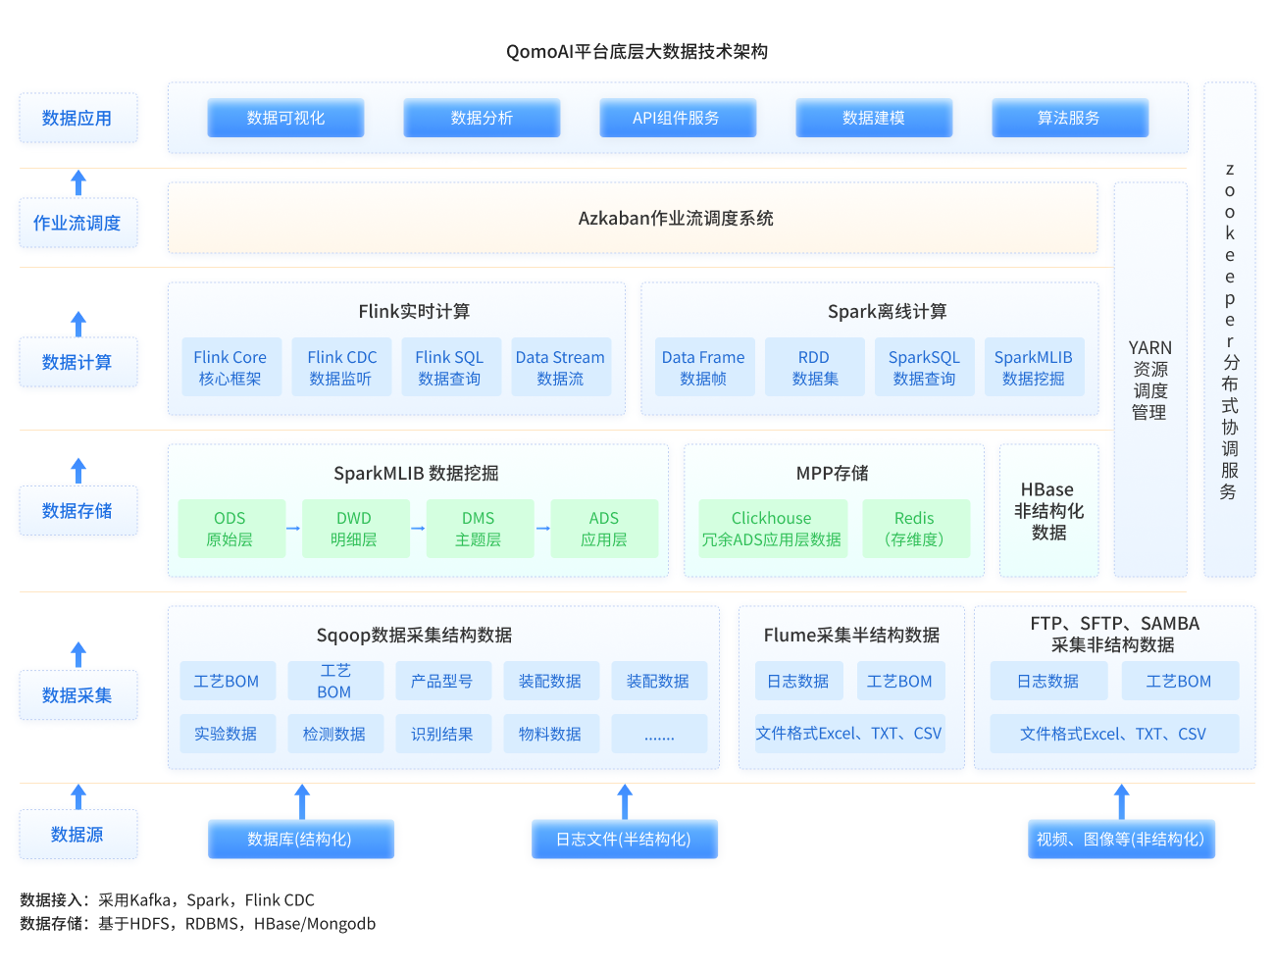The image size is (1275, 971).
Task: Choose the SparkSQL 数据查询 box
Action: pos(925,368)
